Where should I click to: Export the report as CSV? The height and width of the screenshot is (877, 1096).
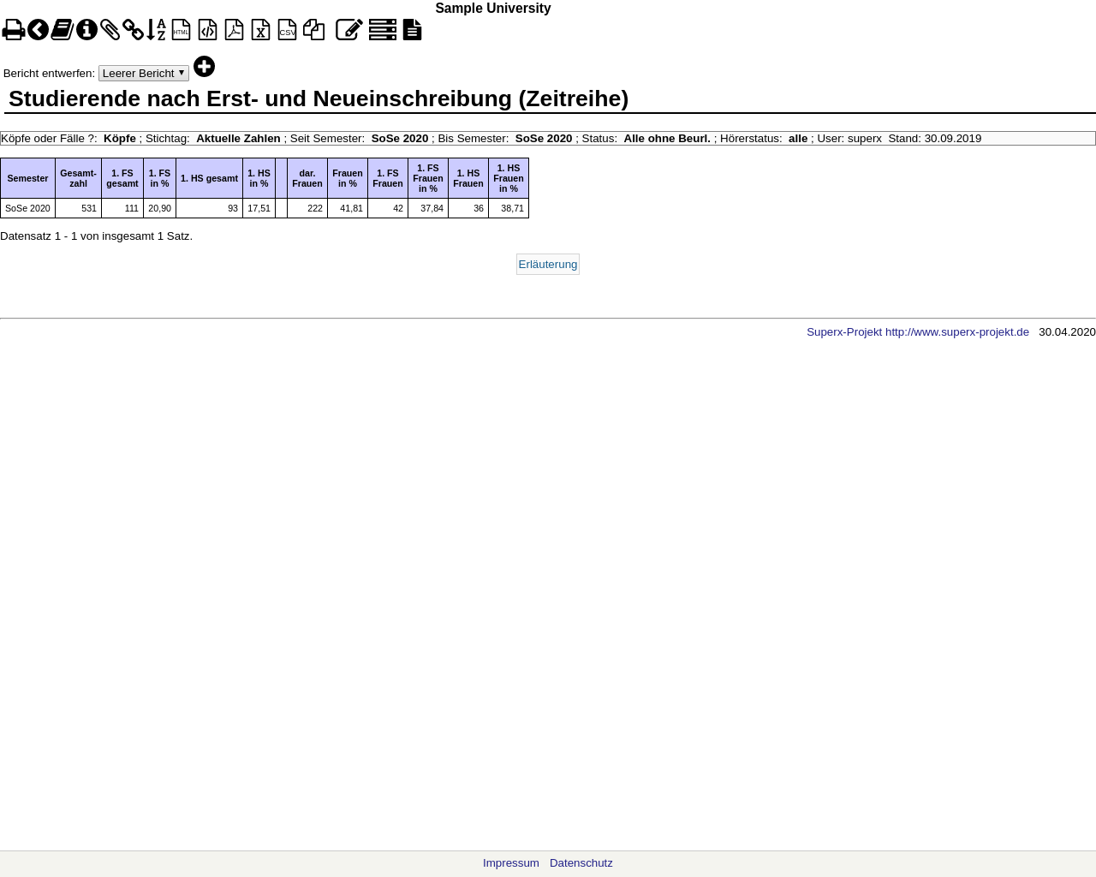(x=287, y=31)
